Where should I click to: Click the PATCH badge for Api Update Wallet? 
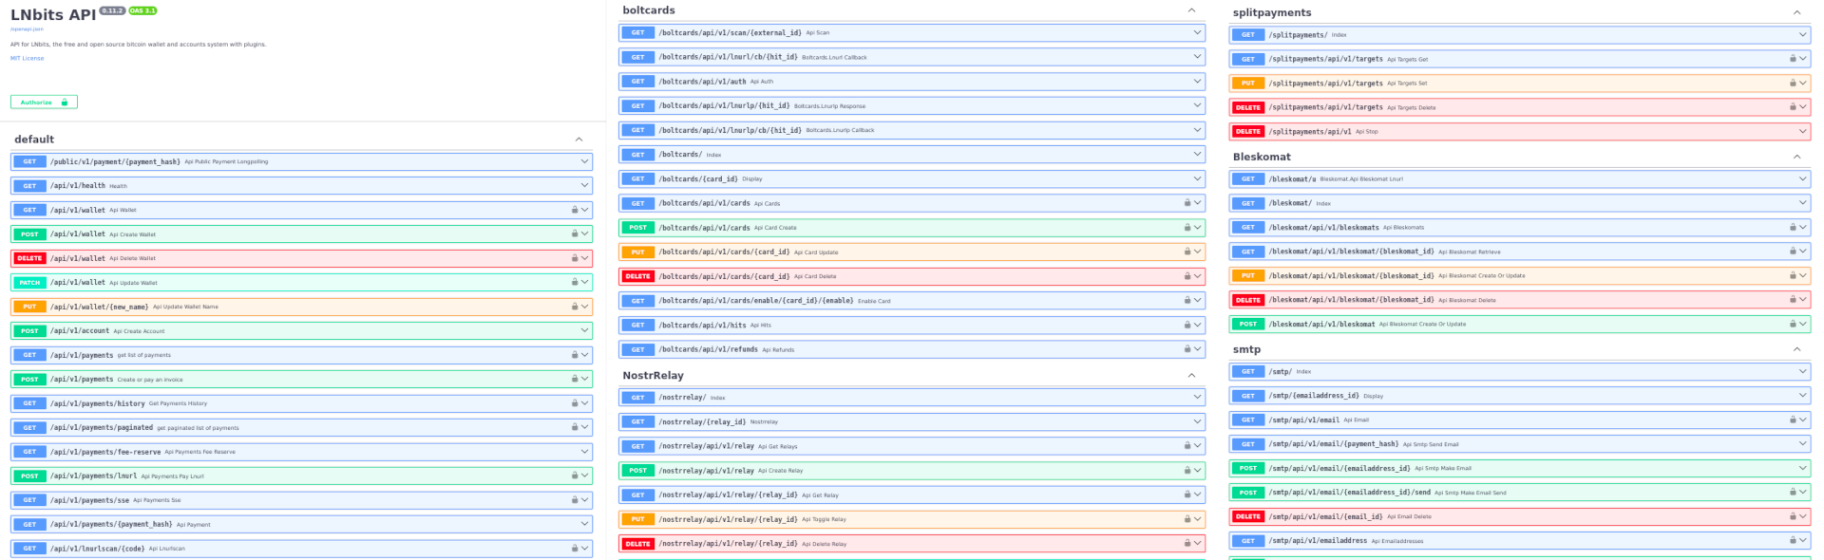(29, 283)
